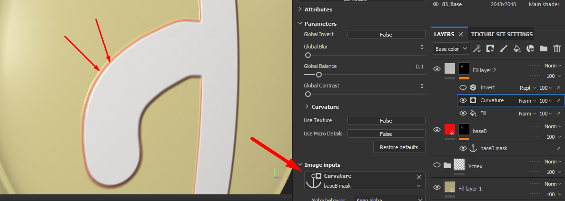The image size is (565, 201).
Task: Click the Invert filter icon
Action: (473, 88)
